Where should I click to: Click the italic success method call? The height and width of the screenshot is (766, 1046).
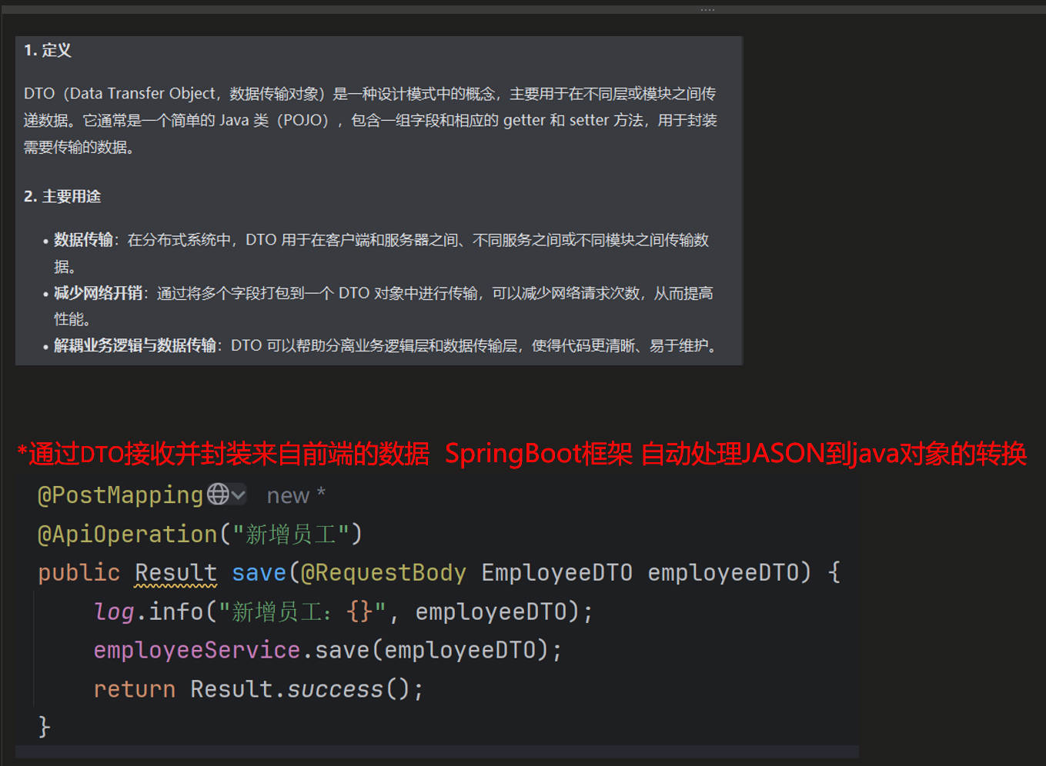point(335,689)
